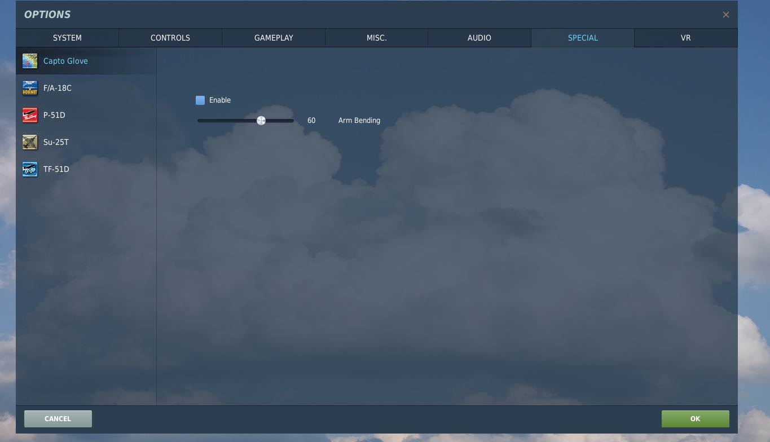
Task: Choose the P-51D Mustang icon
Action: [x=30, y=115]
